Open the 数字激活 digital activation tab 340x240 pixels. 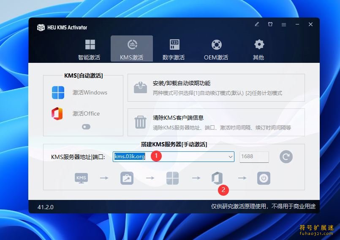(174, 49)
